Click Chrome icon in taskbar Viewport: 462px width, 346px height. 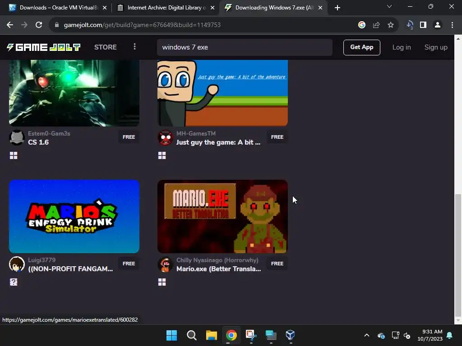[x=231, y=335]
